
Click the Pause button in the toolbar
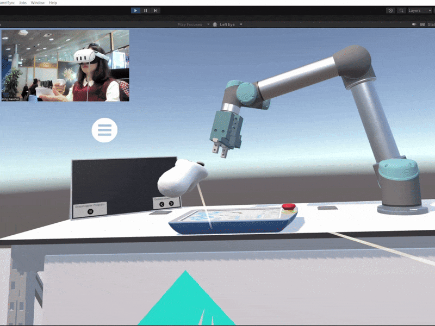coord(146,10)
